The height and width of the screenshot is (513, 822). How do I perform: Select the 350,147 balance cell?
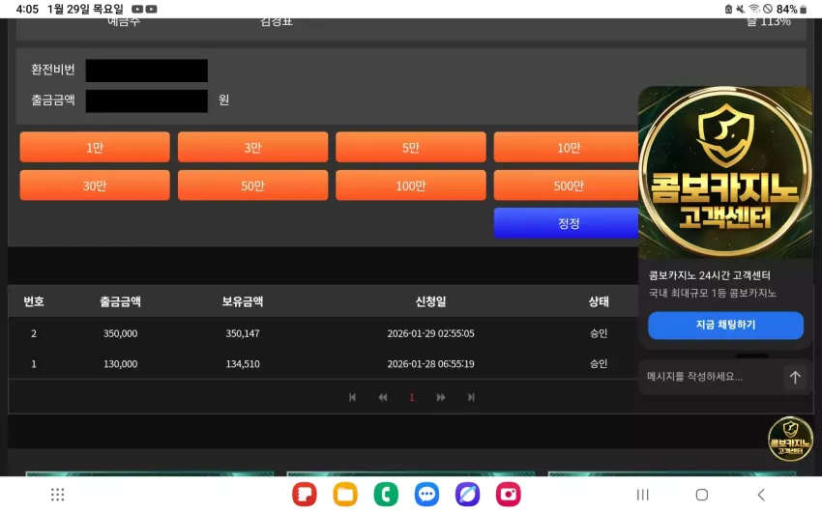click(242, 333)
